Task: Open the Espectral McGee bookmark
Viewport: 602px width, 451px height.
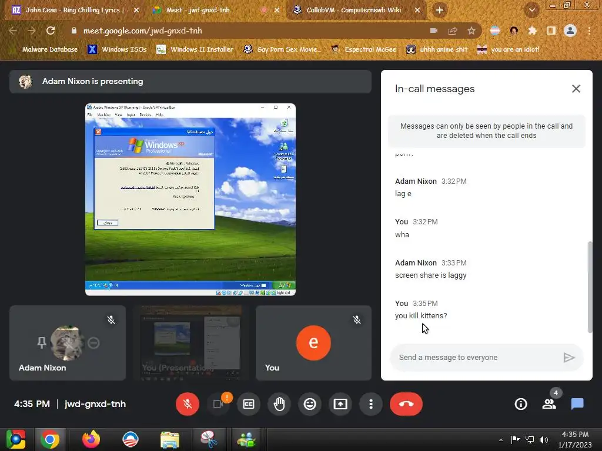Action: pyautogui.click(x=363, y=49)
